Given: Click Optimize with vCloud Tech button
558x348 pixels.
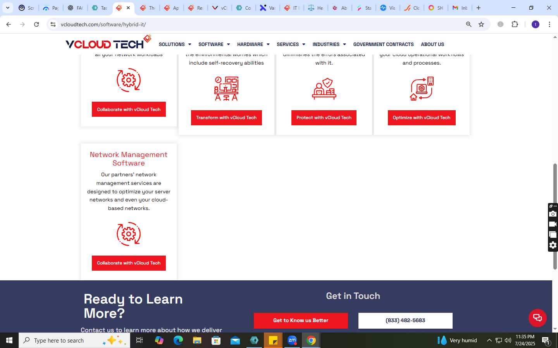Looking at the screenshot, I should 422,118.
